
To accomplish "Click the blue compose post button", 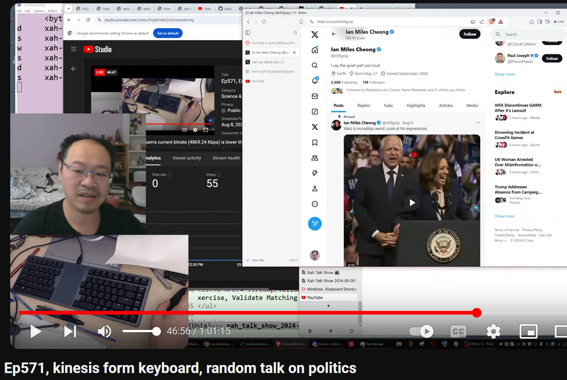I will tap(315, 224).
